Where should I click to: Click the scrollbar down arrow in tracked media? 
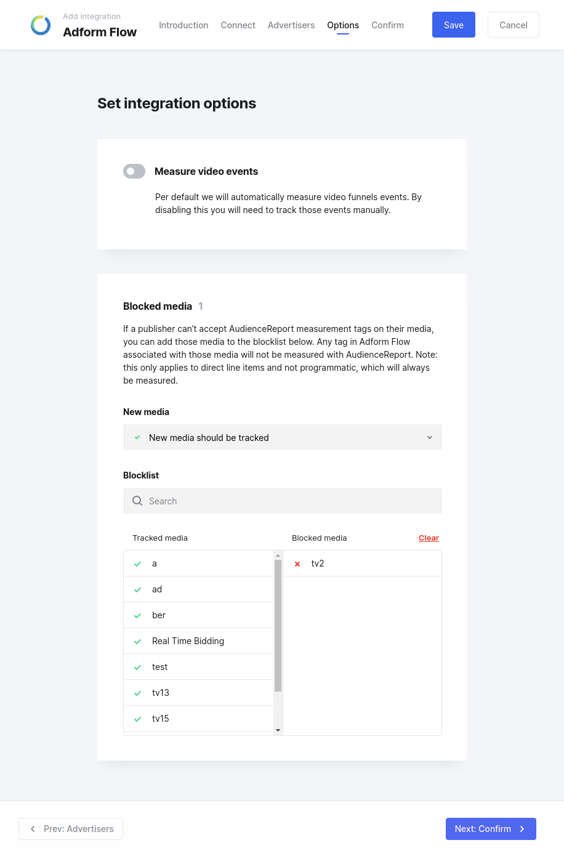278,730
